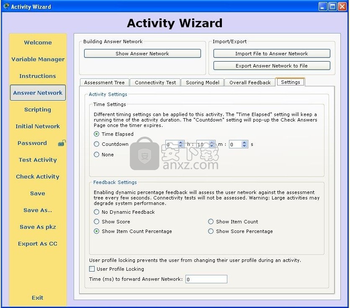Click the Activity Wizard title bar icon

click(6, 6)
